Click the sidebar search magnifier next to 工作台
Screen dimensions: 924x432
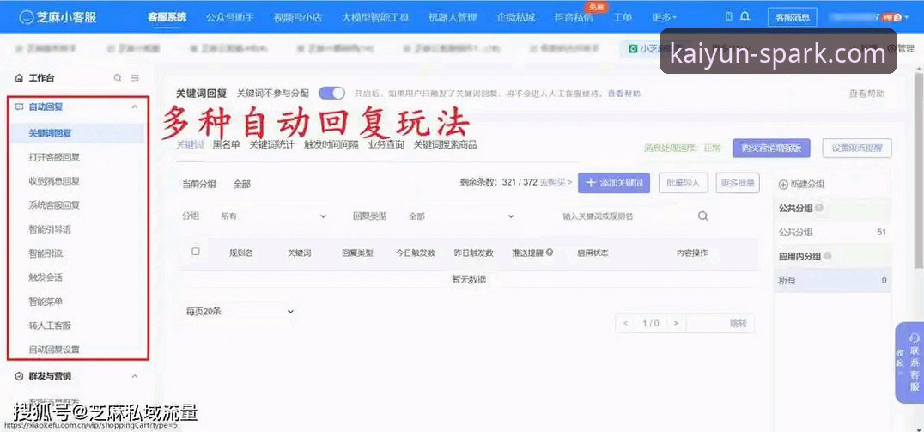coord(118,78)
